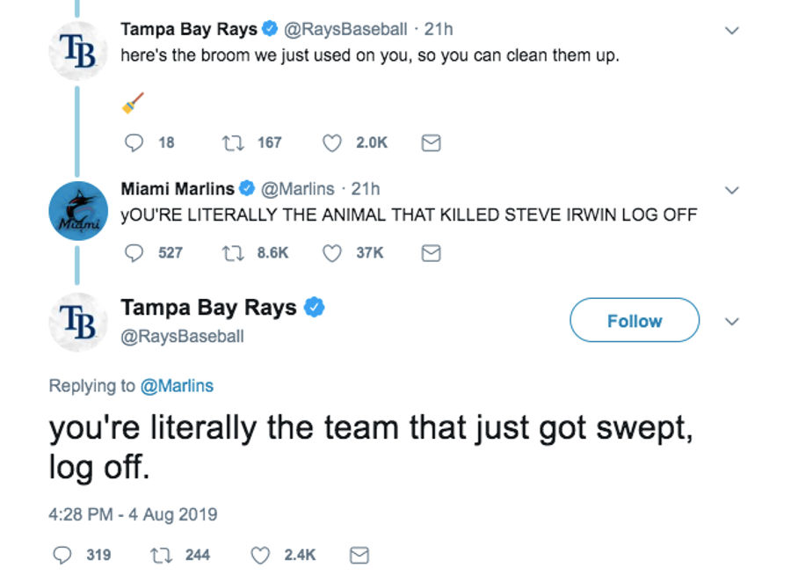The height and width of the screenshot is (575, 791).
Task: Follow the Tampa Bay Rays account
Action: [x=635, y=320]
